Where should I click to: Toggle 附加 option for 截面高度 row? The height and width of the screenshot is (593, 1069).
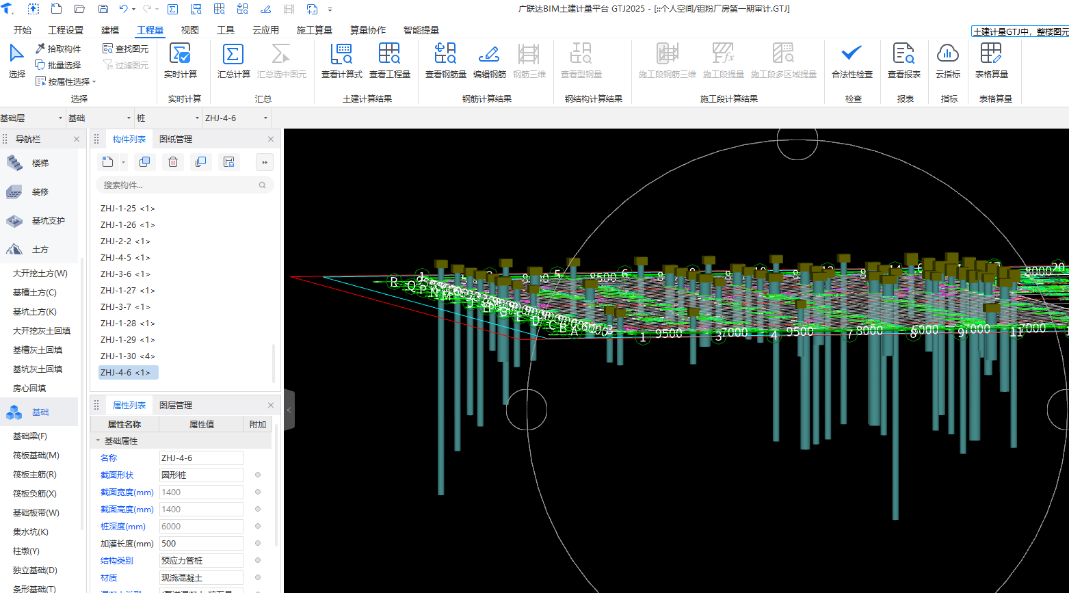point(258,509)
